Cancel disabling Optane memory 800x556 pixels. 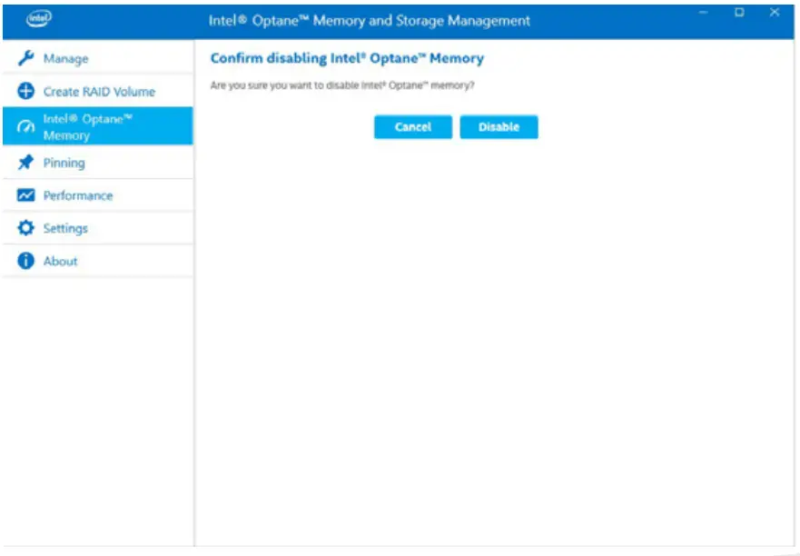click(413, 126)
